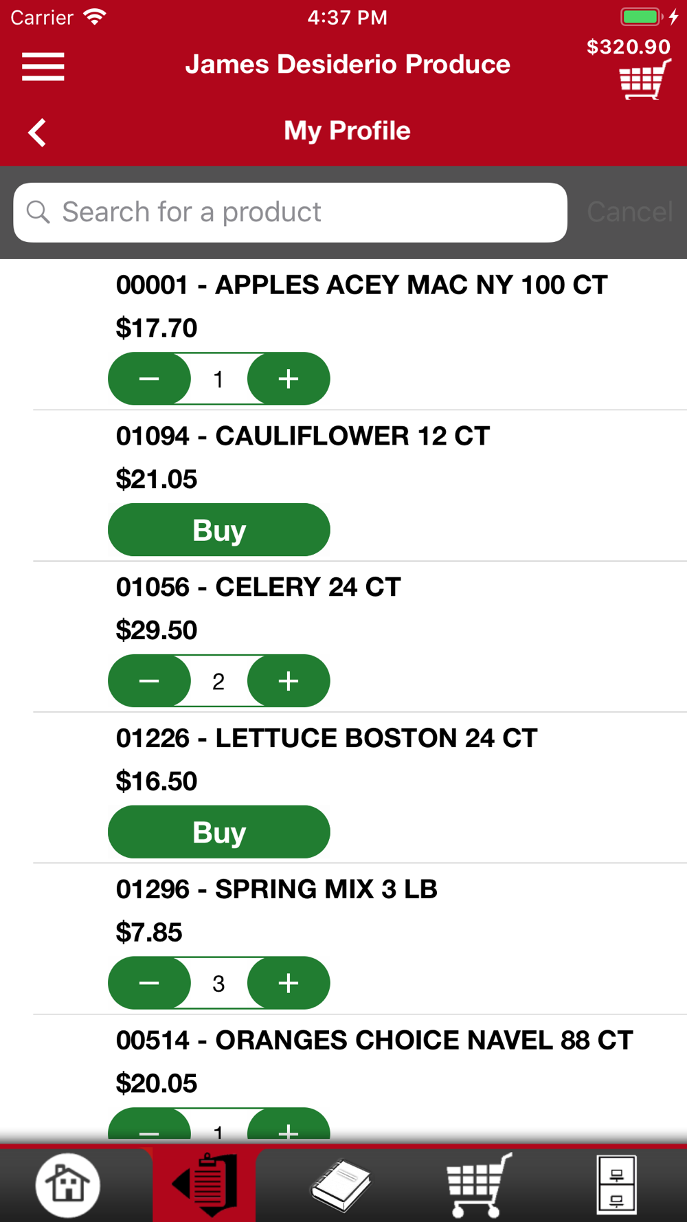
Task: Open the catalog book tab
Action: [x=341, y=1184]
